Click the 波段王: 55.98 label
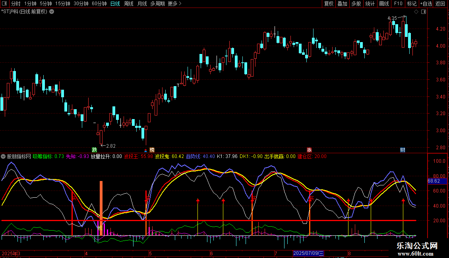The width and height of the screenshot is (449, 258). pyautogui.click(x=138, y=156)
